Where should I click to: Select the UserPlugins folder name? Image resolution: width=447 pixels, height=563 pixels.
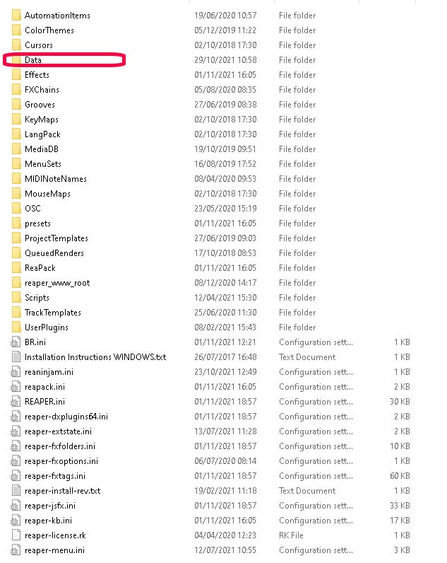46,327
